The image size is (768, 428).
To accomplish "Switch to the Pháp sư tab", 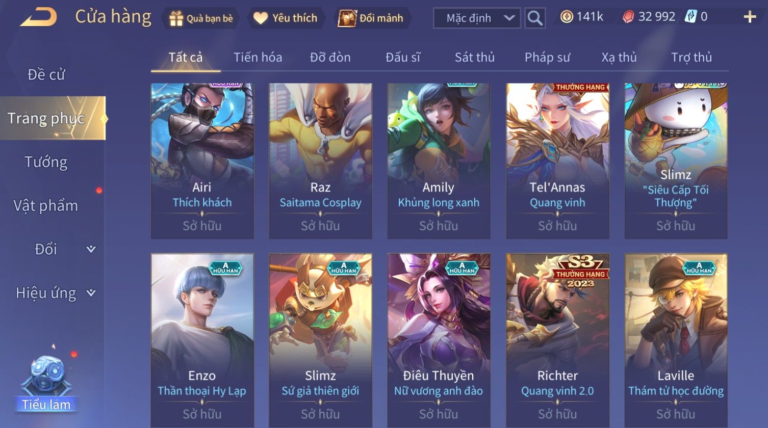I will (x=547, y=58).
